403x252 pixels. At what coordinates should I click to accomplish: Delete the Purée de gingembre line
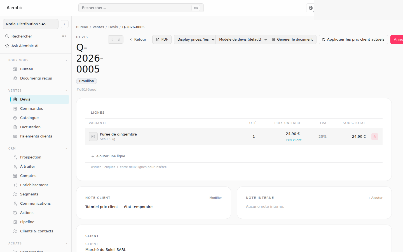click(375, 137)
